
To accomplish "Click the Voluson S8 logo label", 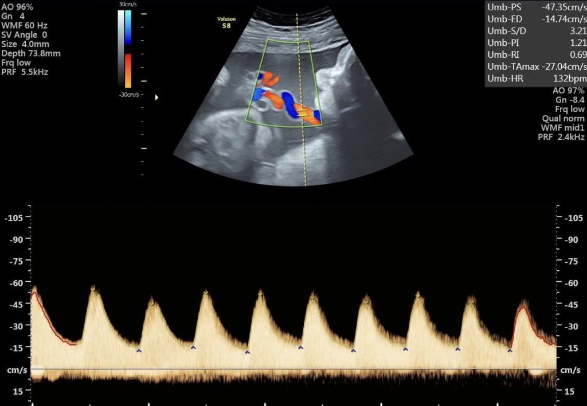I will 228,22.
